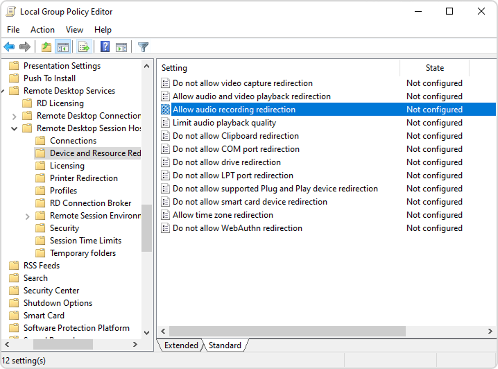Expand the Remote Session Environment node

[27, 216]
